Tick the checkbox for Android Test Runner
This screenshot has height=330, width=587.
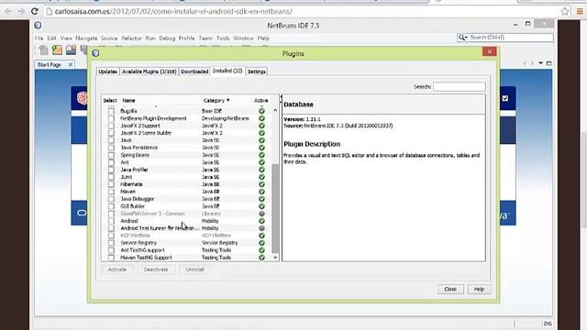point(111,228)
